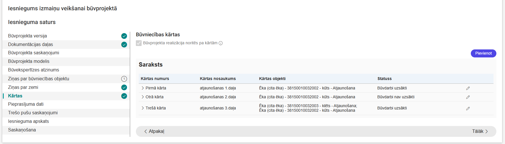The width and height of the screenshot is (505, 144).
Task: Toggle Būvprojekta realizācija noritēs pa kārtām checkbox
Action: click(x=139, y=43)
